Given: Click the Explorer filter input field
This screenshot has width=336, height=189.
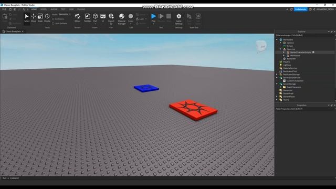Looking at the screenshot, I should [304, 35].
